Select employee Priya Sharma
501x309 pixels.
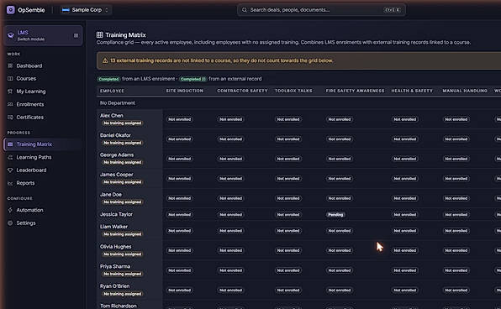[x=115, y=266]
